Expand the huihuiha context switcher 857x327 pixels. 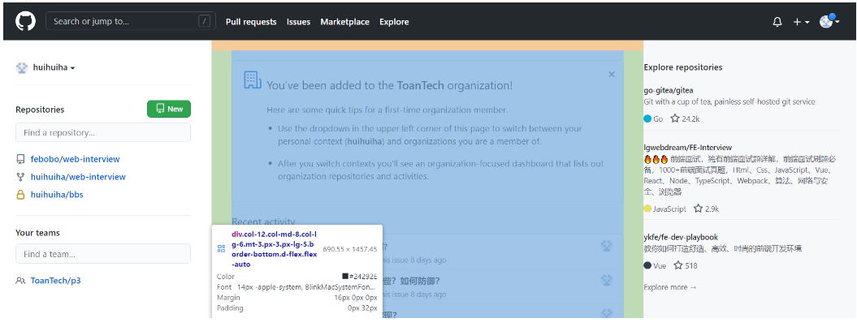pos(54,67)
